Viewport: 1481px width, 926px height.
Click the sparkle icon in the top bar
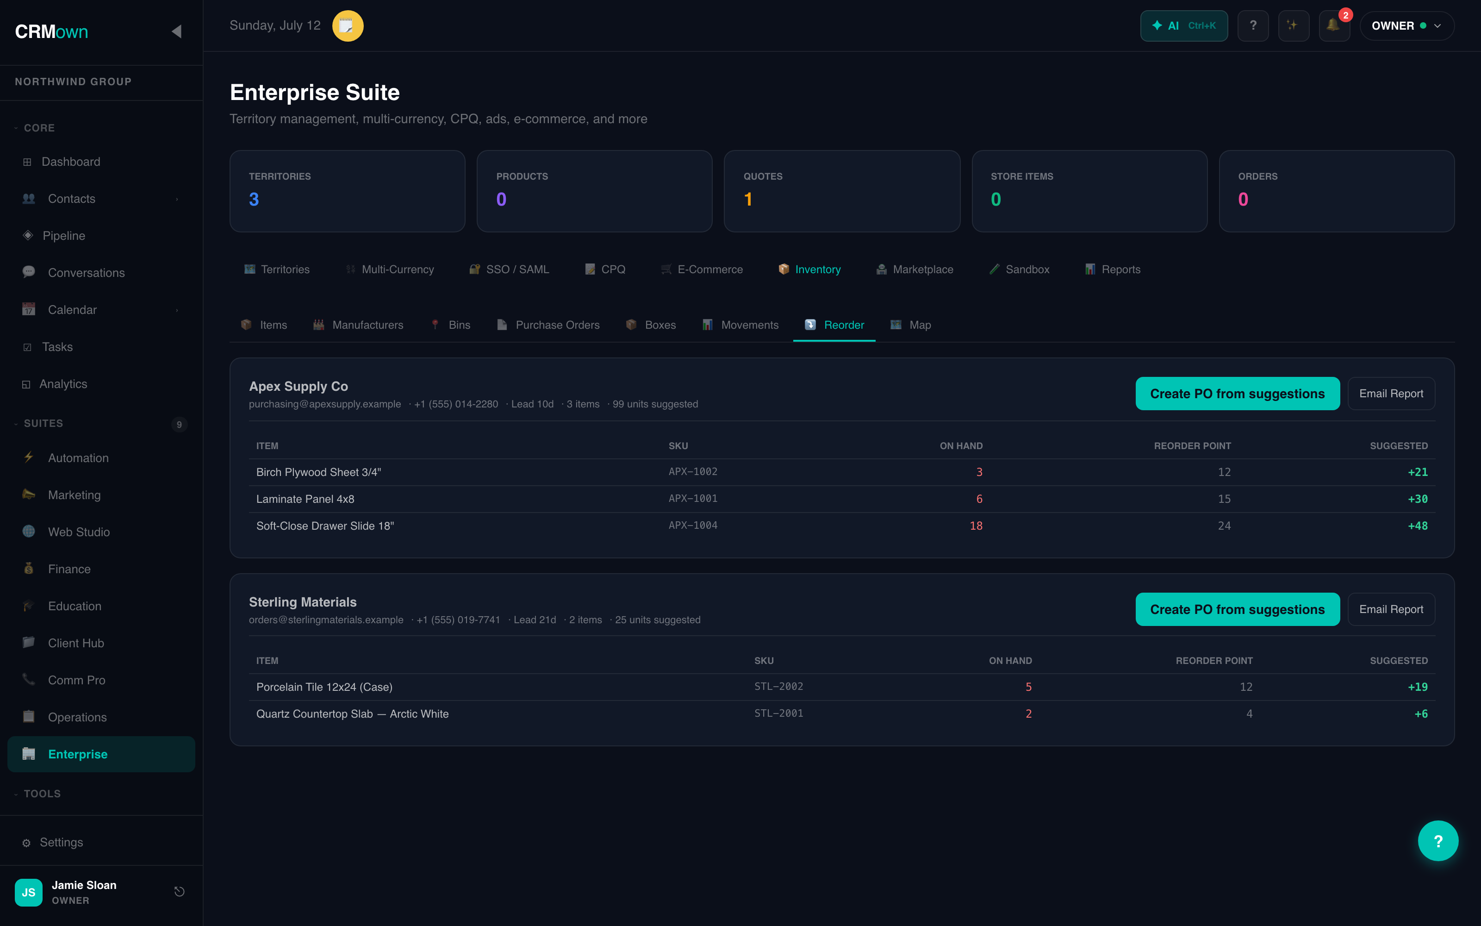1293,26
